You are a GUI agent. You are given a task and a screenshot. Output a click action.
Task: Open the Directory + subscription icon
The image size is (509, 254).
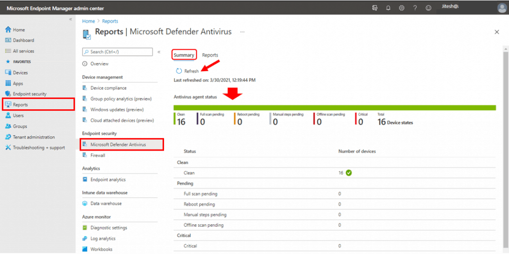tap(375, 8)
